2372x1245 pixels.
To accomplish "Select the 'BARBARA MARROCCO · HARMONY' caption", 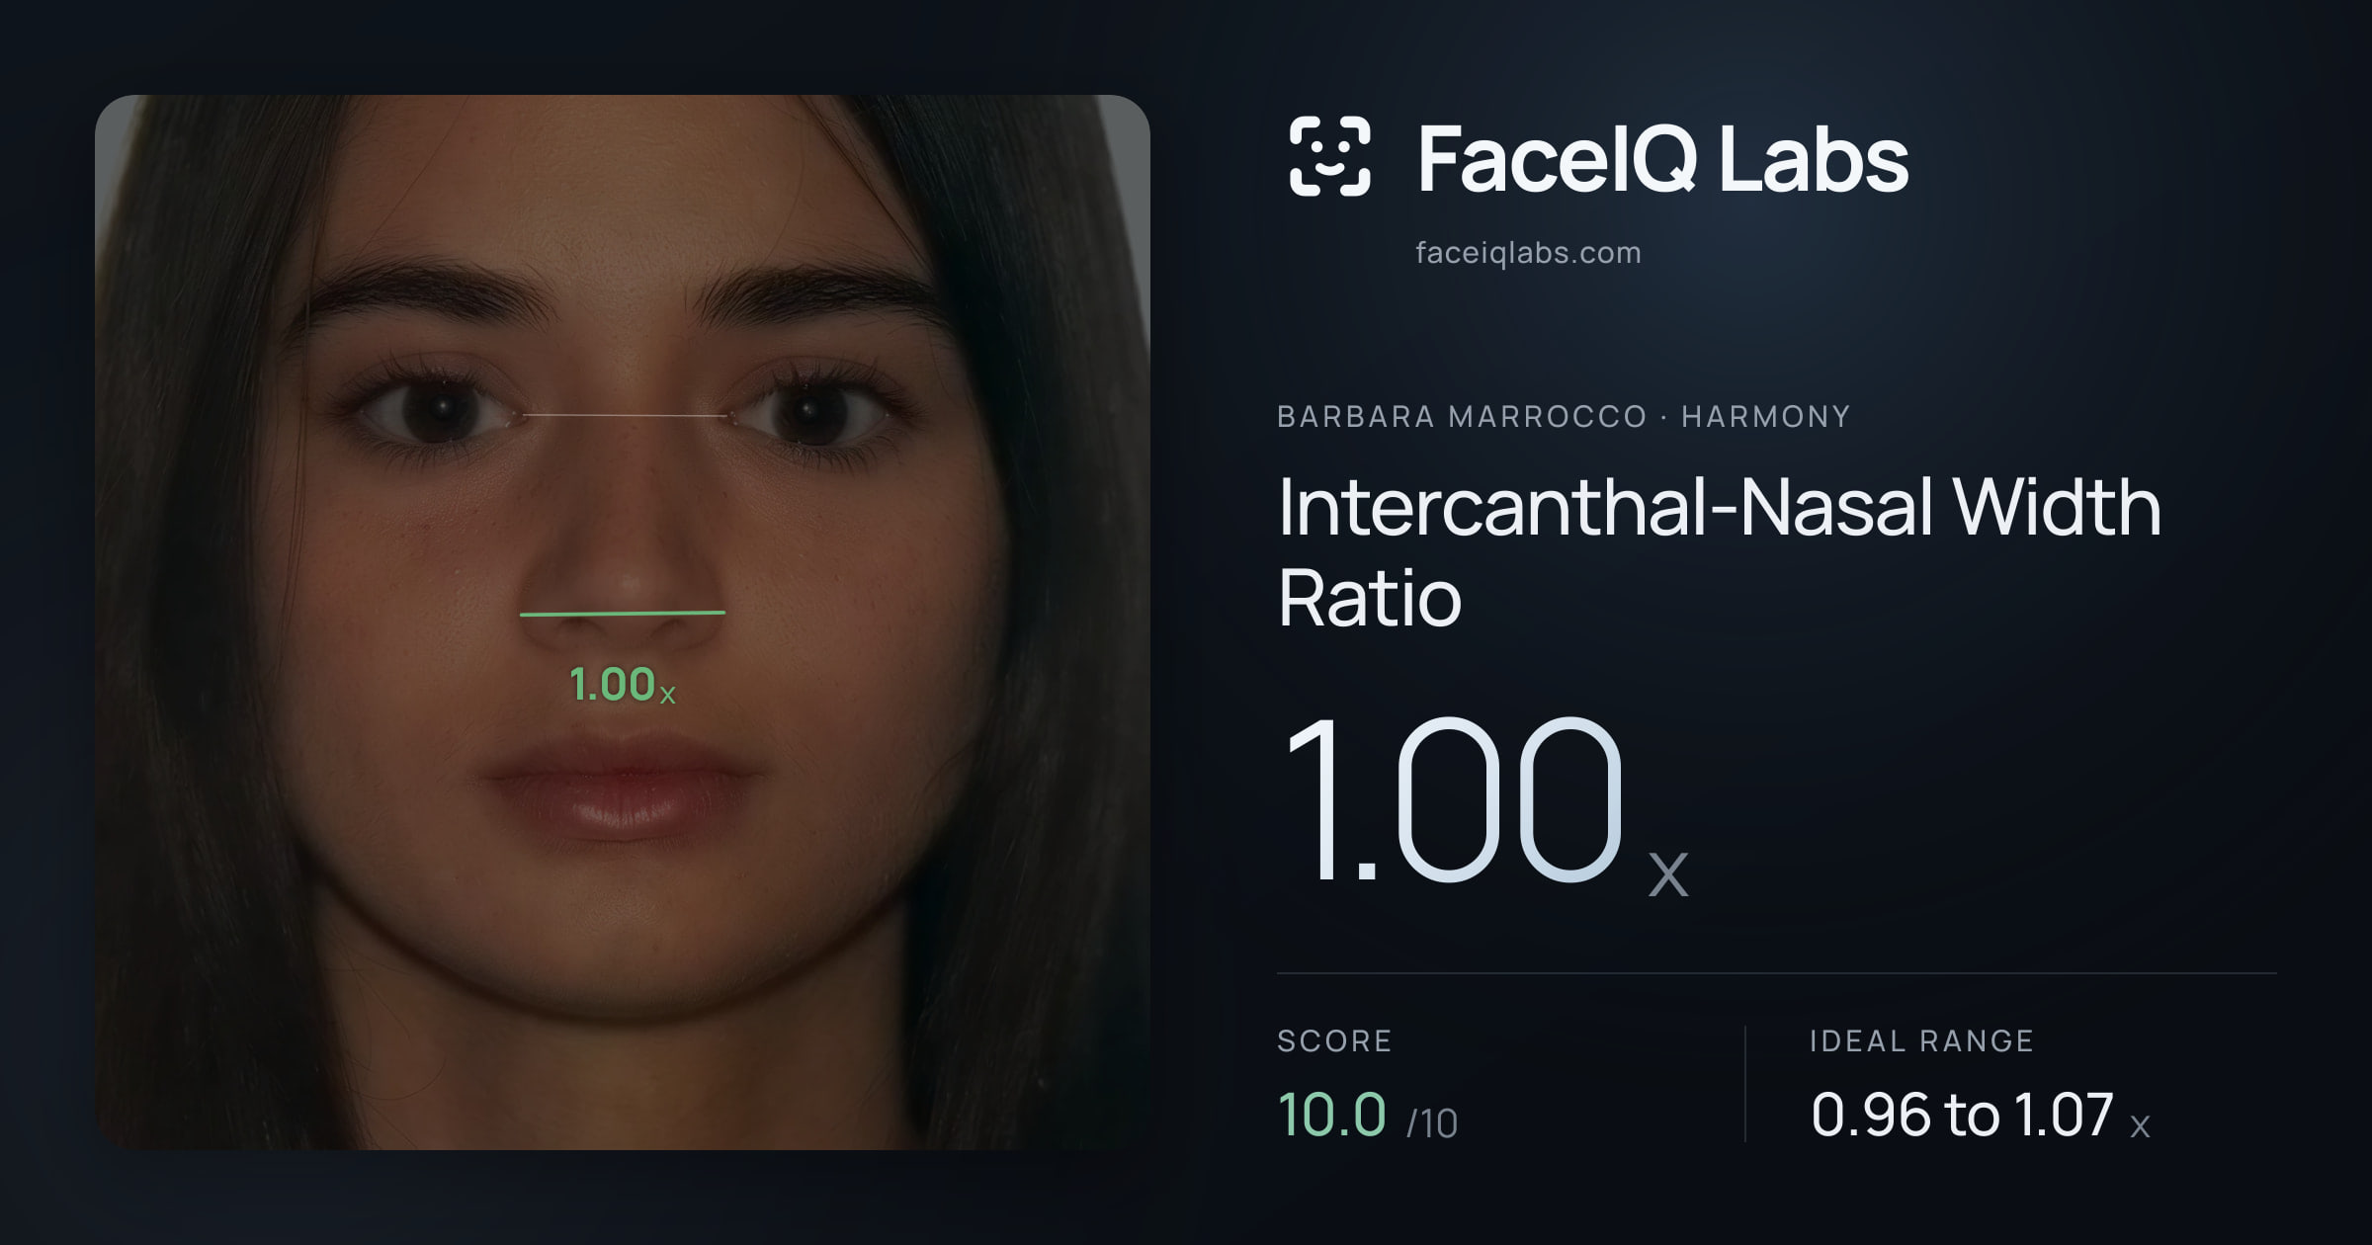I will tap(1564, 417).
